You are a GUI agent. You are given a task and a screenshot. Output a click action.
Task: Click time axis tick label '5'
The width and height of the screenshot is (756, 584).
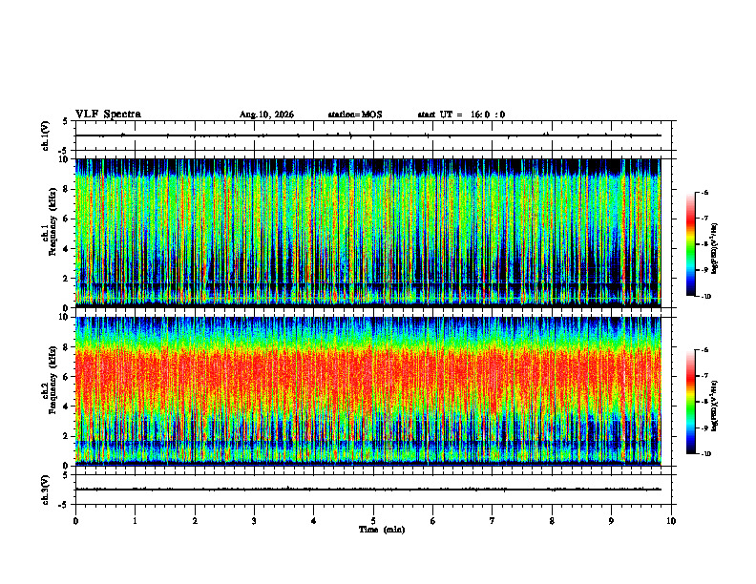(x=373, y=521)
